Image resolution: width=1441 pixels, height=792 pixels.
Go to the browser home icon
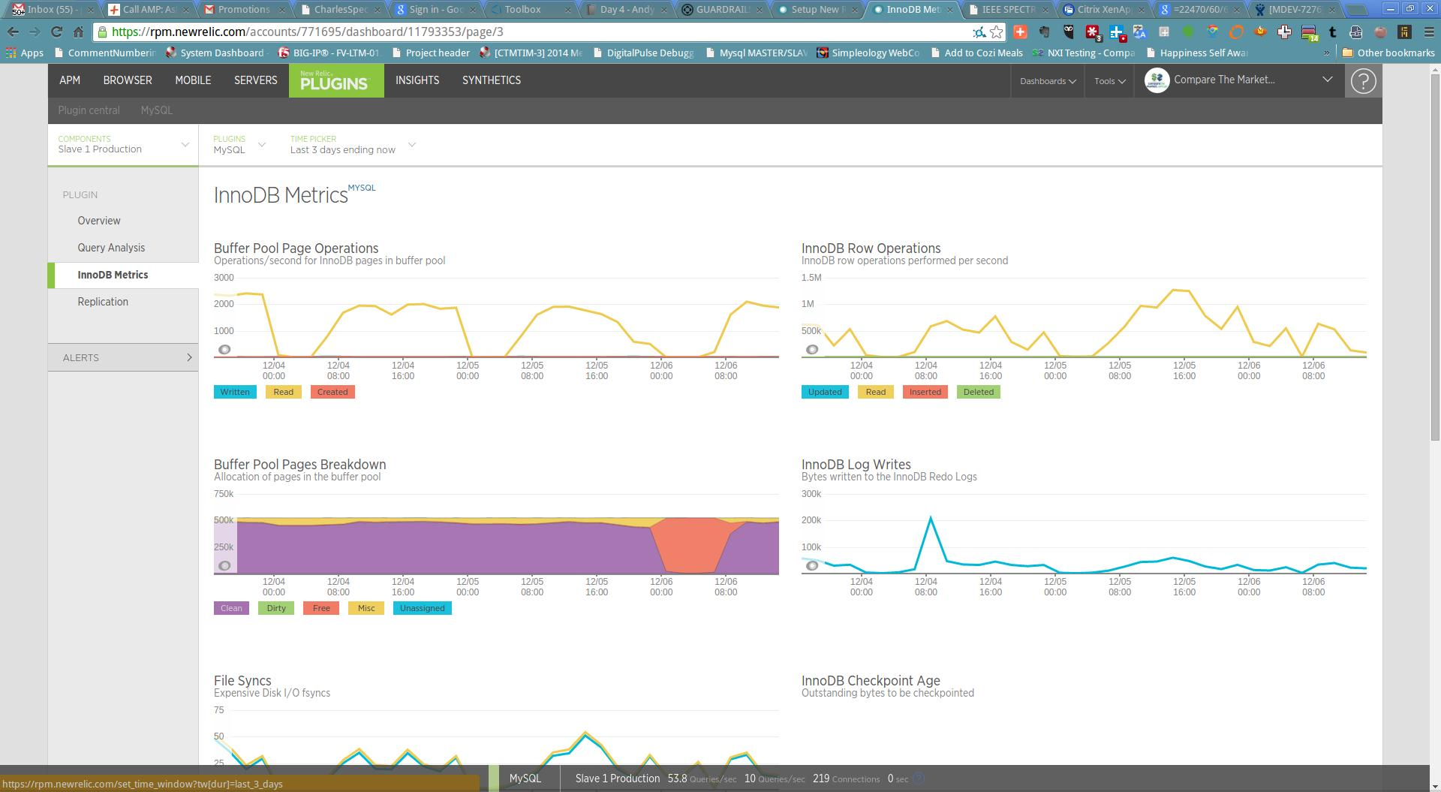pyautogui.click(x=78, y=32)
